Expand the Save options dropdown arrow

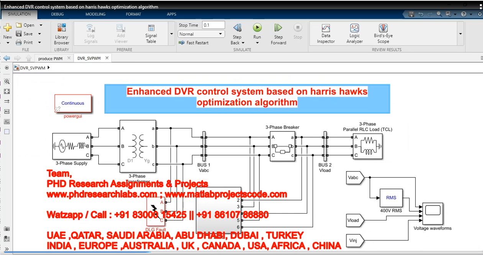(x=41, y=34)
